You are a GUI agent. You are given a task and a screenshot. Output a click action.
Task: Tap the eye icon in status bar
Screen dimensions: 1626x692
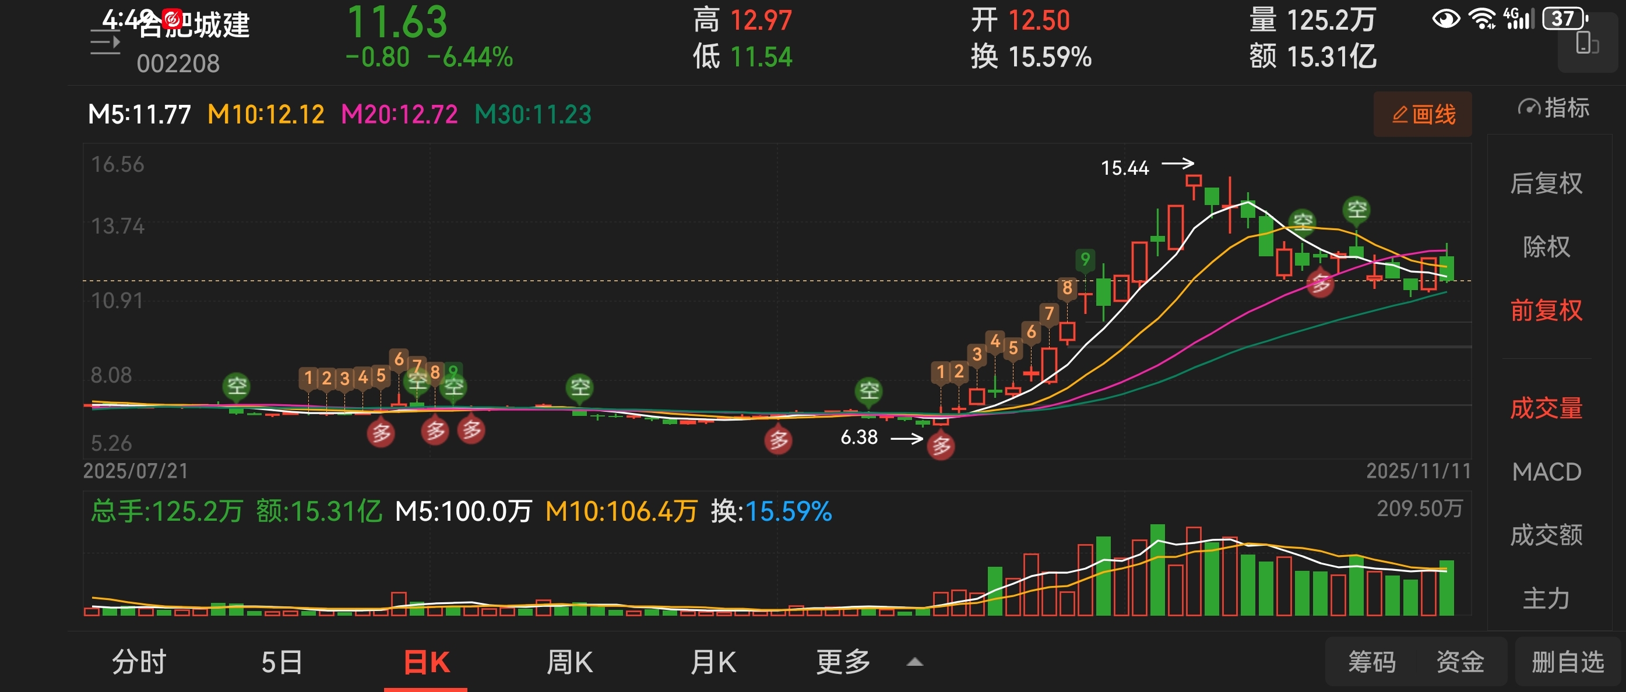pos(1445,19)
